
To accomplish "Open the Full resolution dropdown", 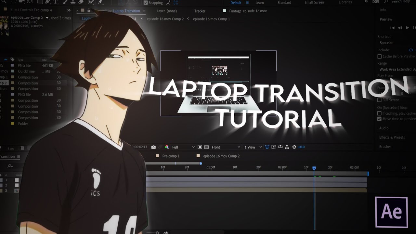I will [183, 147].
